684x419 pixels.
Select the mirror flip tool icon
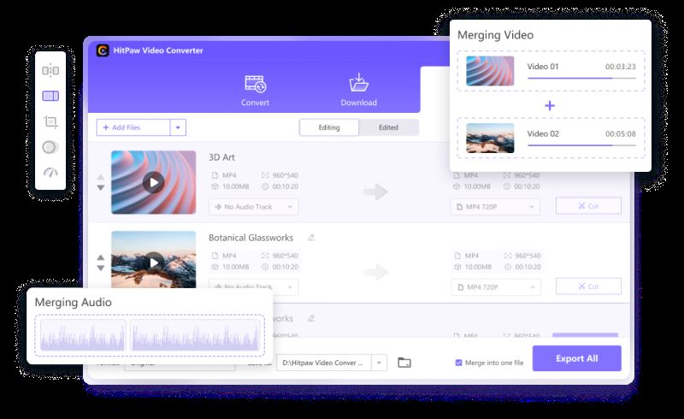(x=50, y=70)
